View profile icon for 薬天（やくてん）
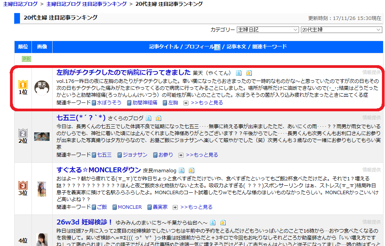 click(239, 73)
